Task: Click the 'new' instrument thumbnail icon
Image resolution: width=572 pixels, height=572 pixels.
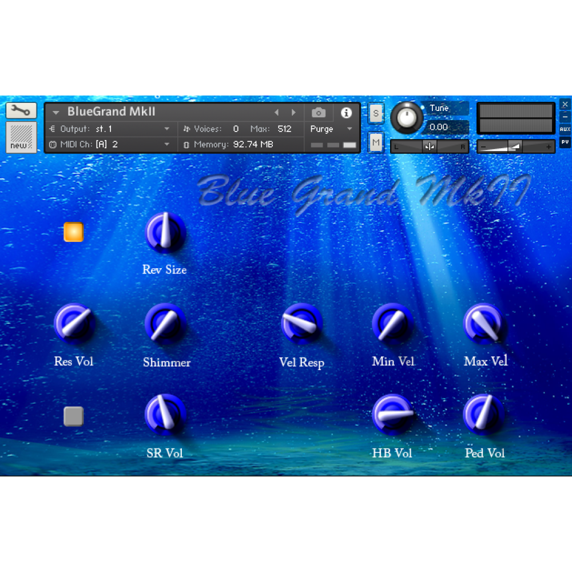Action: pyautogui.click(x=21, y=137)
